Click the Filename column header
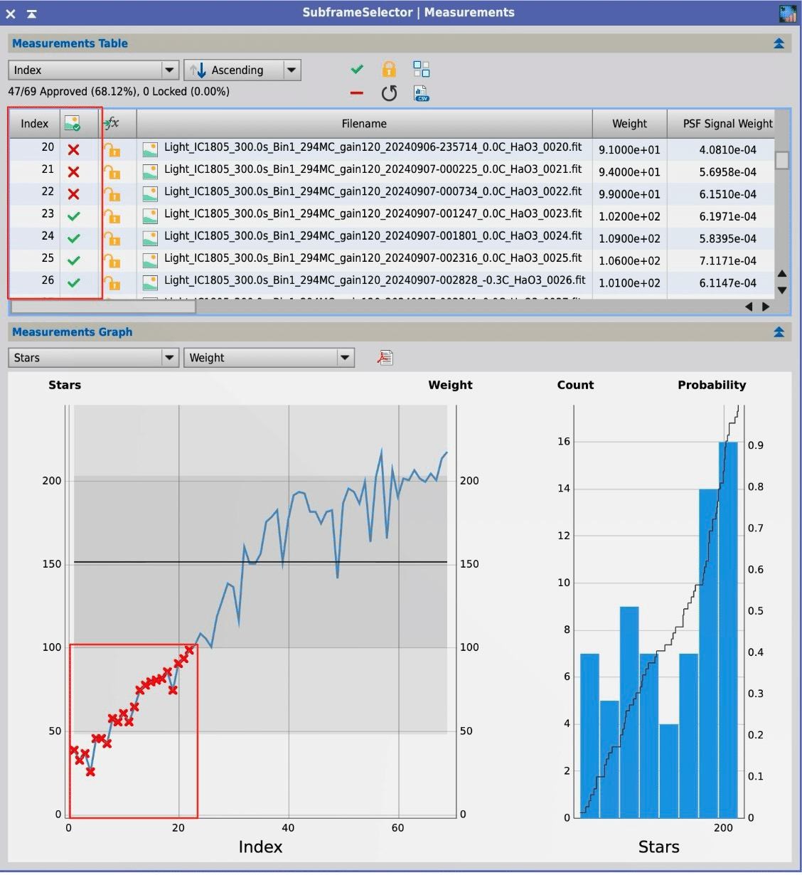The image size is (802, 875). pos(364,123)
